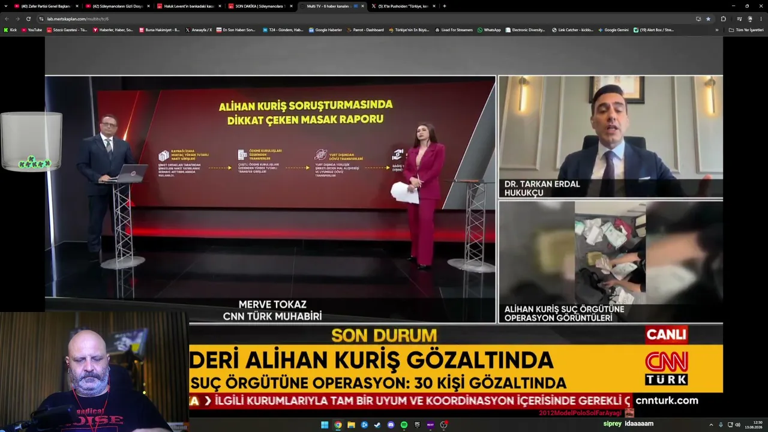Open the Windows Start menu

(x=325, y=425)
